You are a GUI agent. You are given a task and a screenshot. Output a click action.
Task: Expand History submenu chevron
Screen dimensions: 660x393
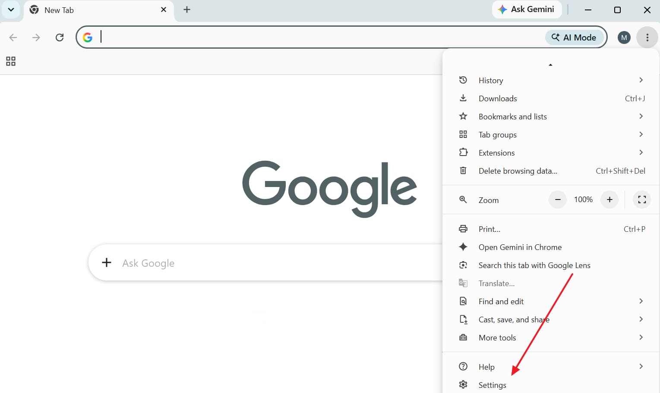click(641, 80)
